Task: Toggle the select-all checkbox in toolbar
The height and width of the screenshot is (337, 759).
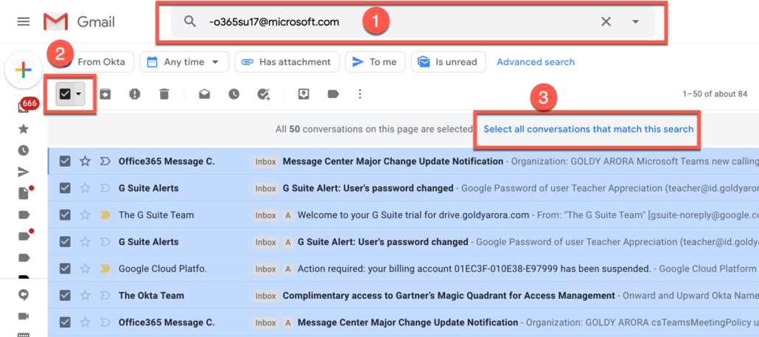Action: (65, 94)
